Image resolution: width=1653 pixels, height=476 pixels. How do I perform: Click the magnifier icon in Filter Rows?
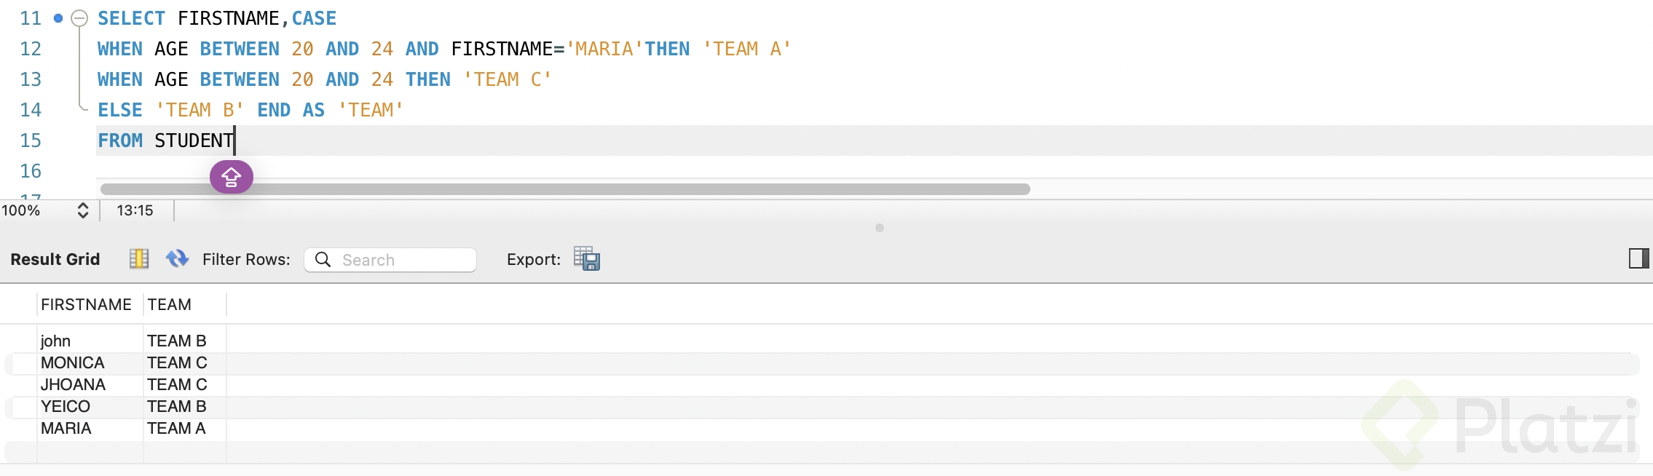pos(323,260)
